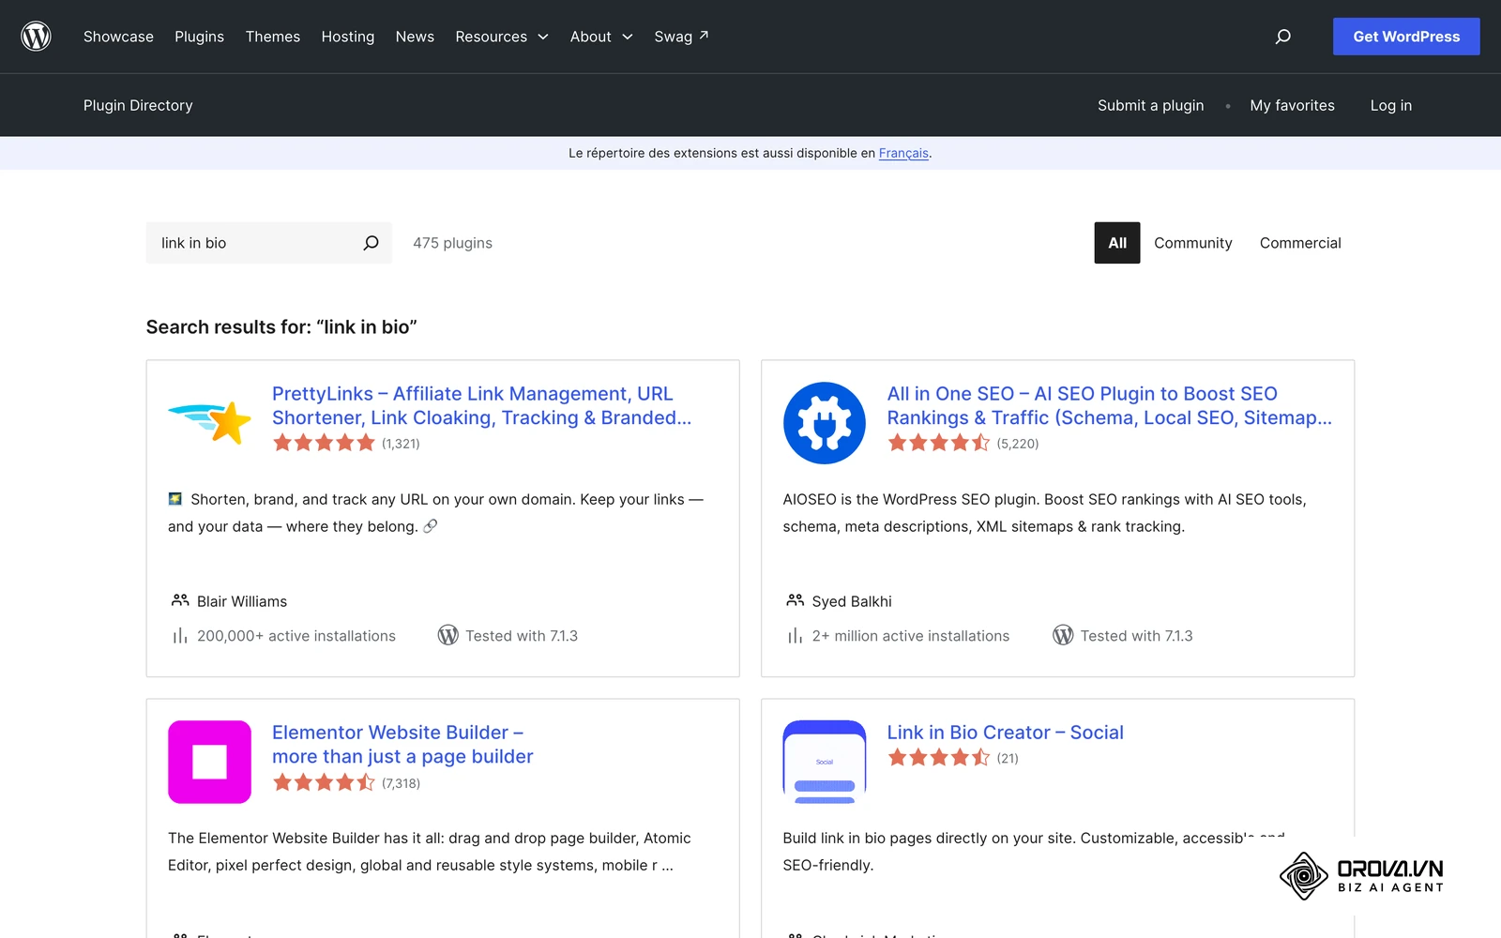The image size is (1501, 938).
Task: Click All in One SEO star rating
Action: (938, 443)
